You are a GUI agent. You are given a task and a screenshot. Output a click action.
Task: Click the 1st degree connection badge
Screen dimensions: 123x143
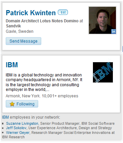[x=63, y=12]
